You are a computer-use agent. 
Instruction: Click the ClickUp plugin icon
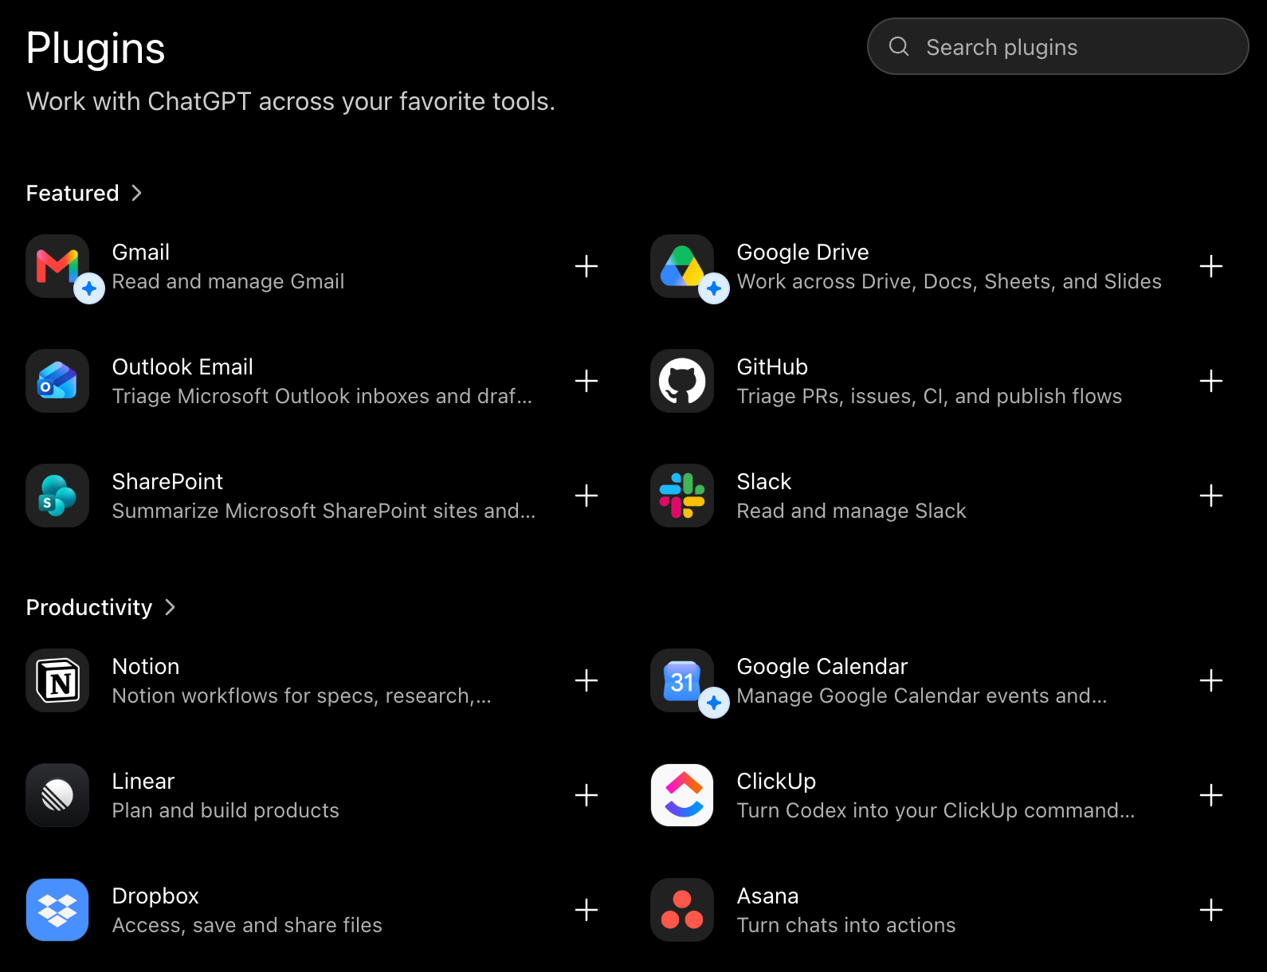coord(682,795)
